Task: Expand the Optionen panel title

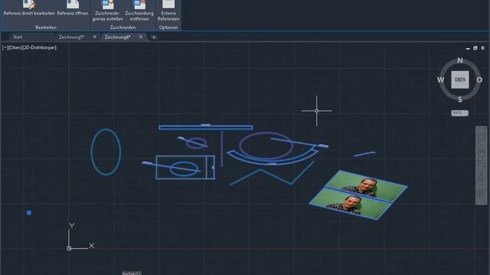Action: click(168, 27)
